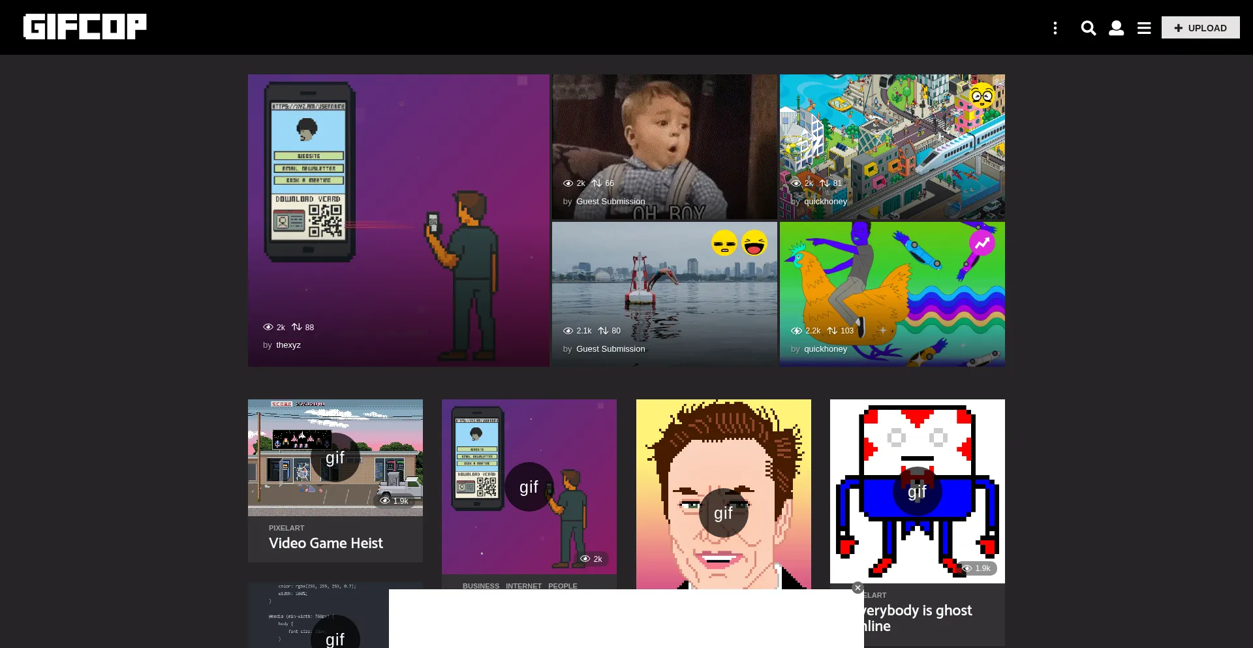Click the unamused emoji on buoy GIF
The image size is (1253, 648).
(724, 243)
